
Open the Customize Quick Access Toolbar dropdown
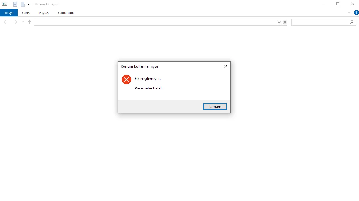[x=28, y=4]
